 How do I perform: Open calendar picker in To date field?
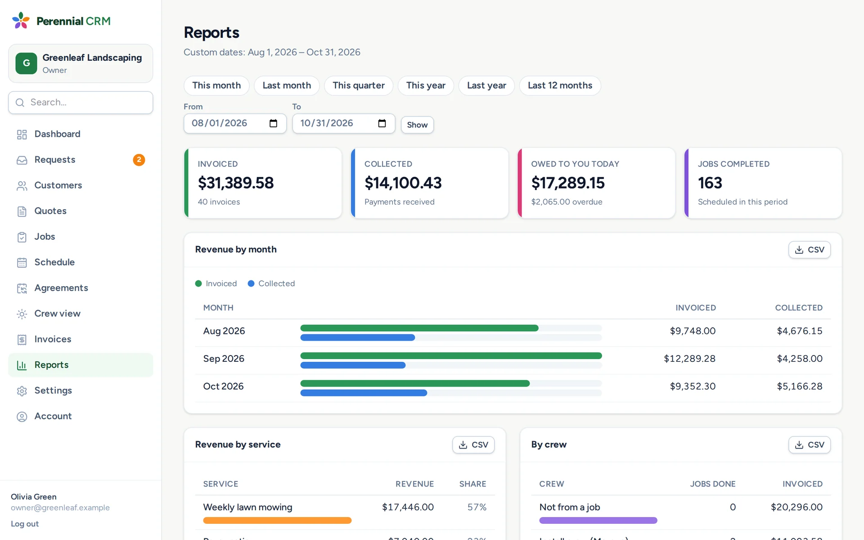(382, 123)
